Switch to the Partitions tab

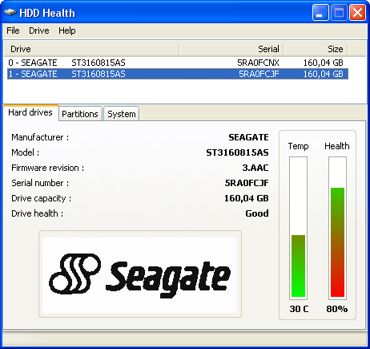point(80,114)
